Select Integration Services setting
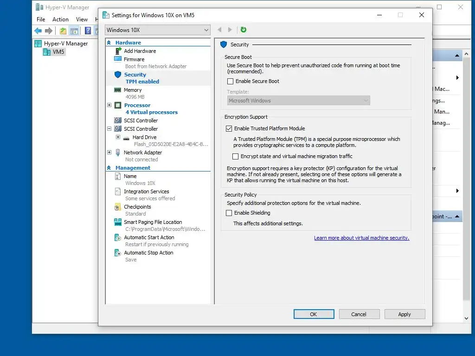The height and width of the screenshot is (356, 475). pyautogui.click(x=158, y=195)
